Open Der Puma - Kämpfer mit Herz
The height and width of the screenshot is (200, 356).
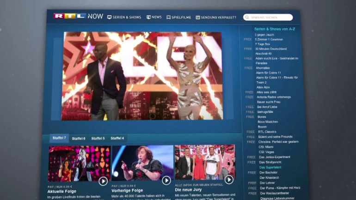[280, 188]
